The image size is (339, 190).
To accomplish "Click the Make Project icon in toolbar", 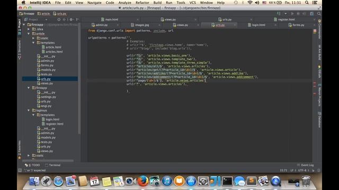I will (279, 14).
